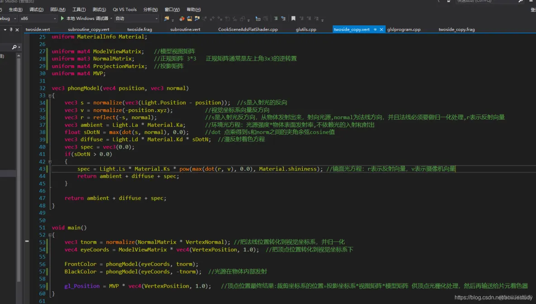
Task: Open the 帮助(H) menu
Action: click(x=194, y=10)
